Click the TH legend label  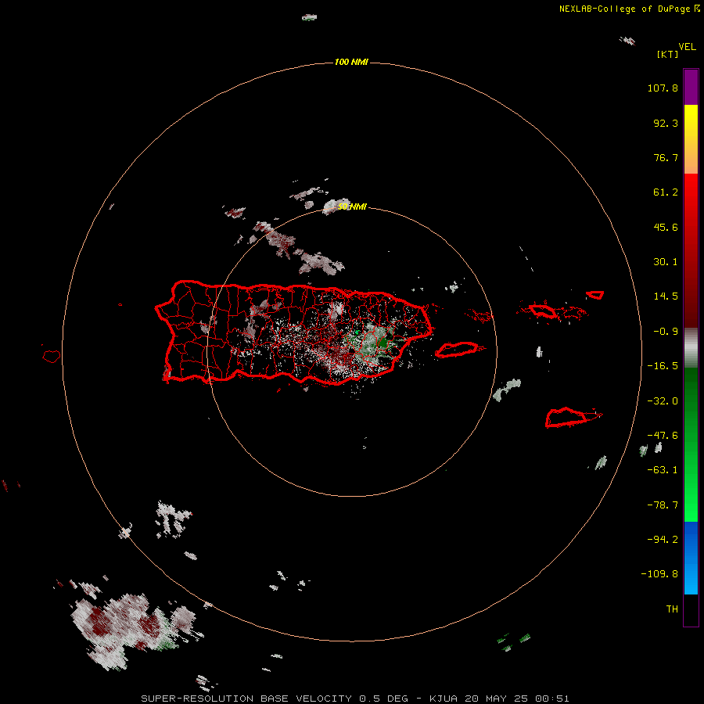coord(672,609)
